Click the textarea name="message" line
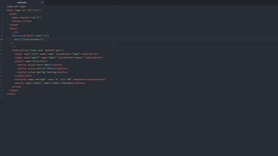This screenshot has width=278, height=156. coord(60,79)
